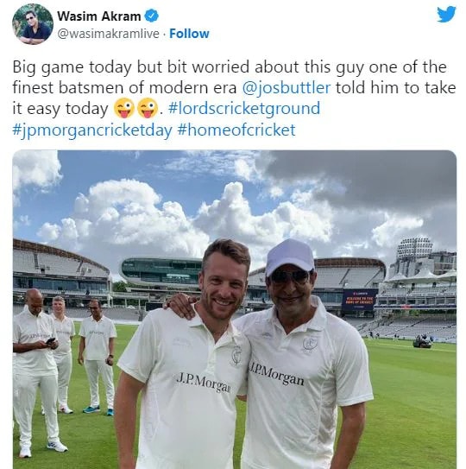Click the J.P.Morgan logo on right shirt
Screen dimensions: 466x469
(x=277, y=374)
